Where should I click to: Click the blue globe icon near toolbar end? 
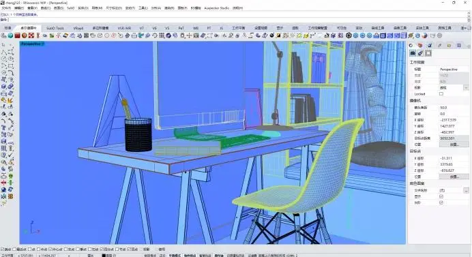click(x=417, y=35)
